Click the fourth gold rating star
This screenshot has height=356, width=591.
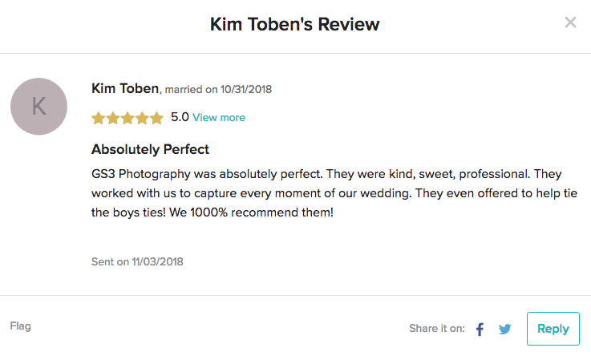coord(142,118)
